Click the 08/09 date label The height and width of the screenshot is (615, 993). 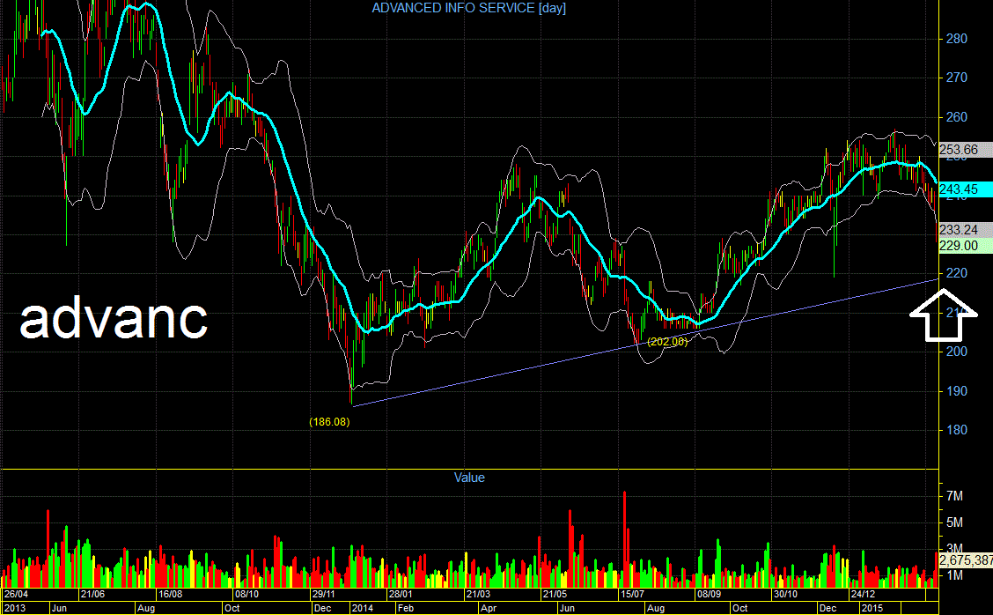click(709, 594)
